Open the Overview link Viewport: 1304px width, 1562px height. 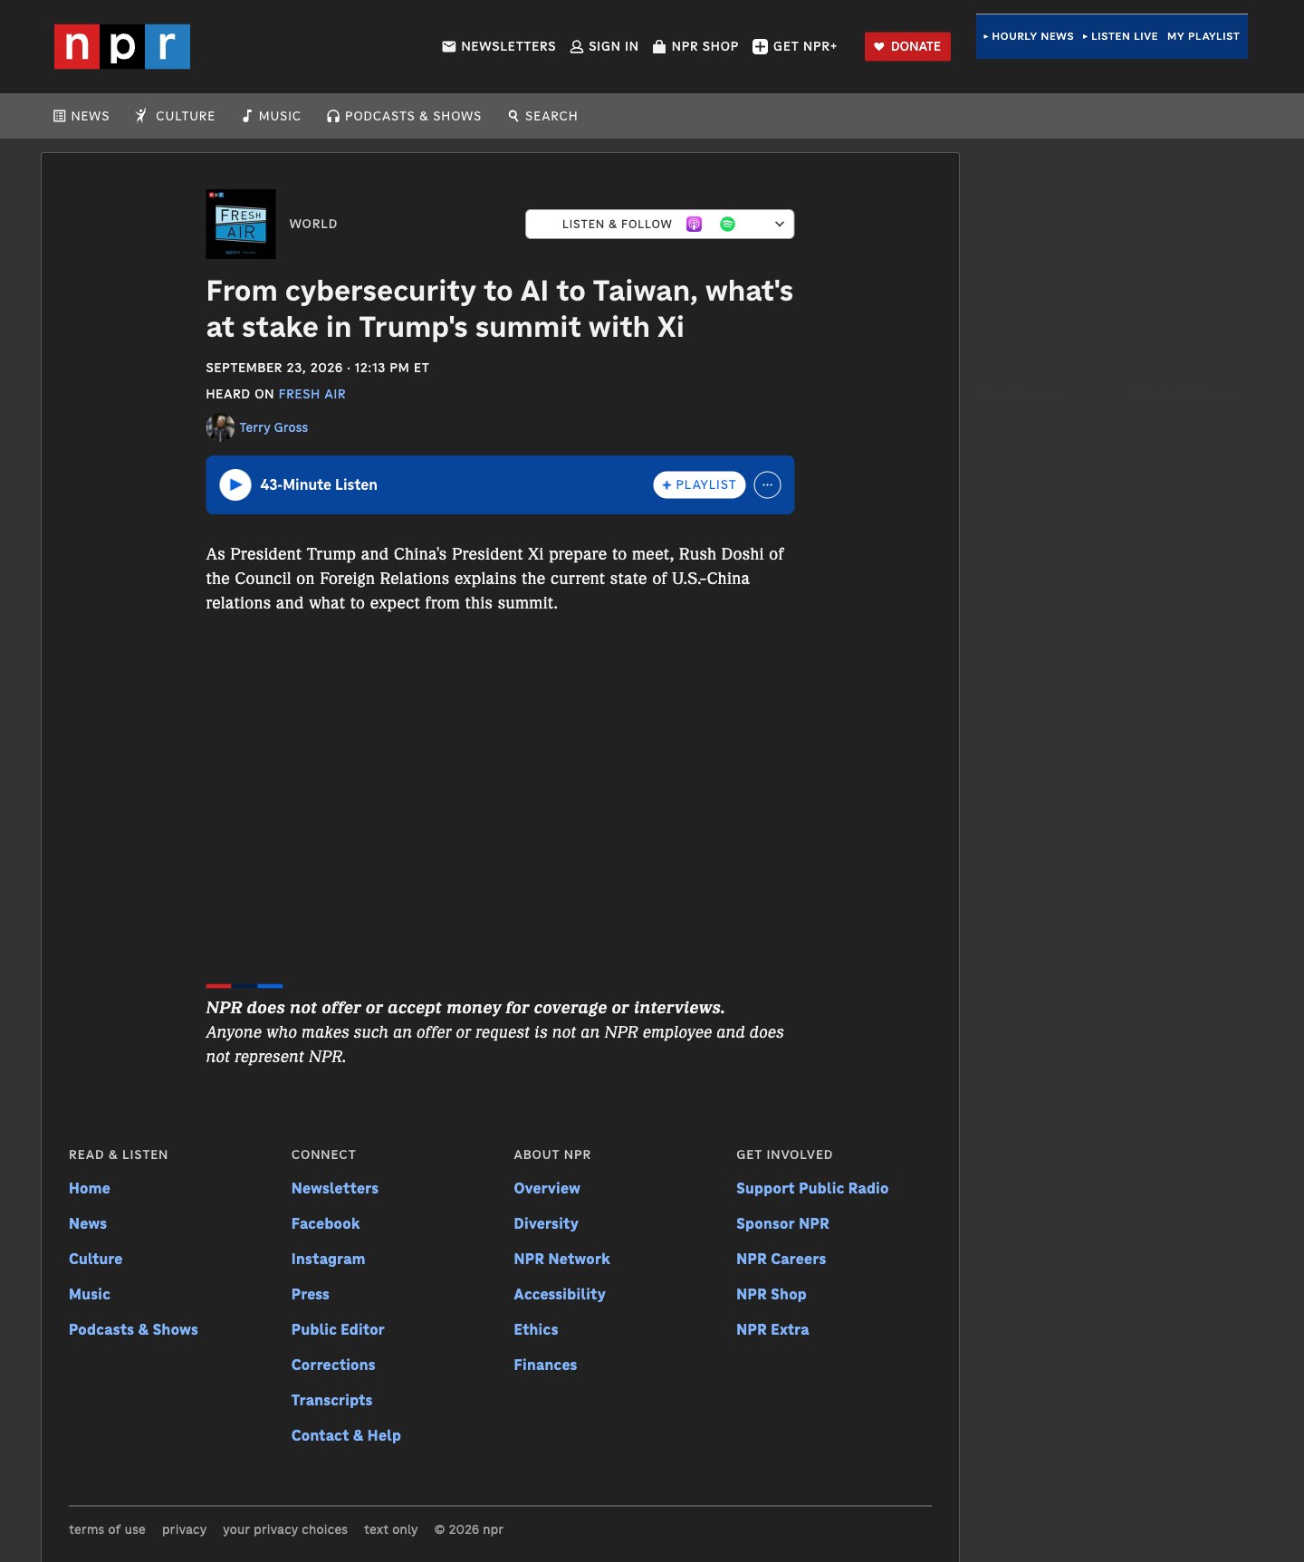tap(547, 1188)
